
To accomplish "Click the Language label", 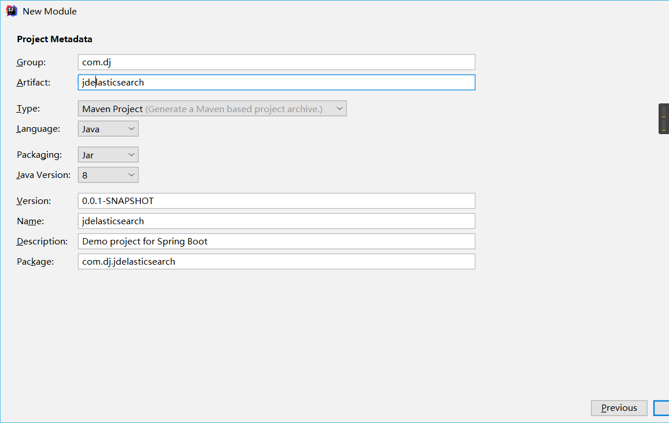I will click(38, 129).
